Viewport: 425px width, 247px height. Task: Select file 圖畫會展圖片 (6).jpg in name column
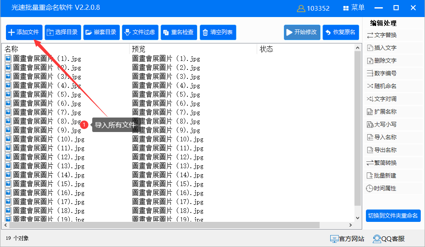47,103
